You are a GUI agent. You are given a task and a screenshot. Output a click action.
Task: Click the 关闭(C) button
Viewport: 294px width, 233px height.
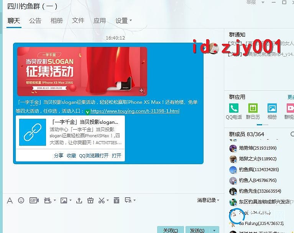tap(171, 230)
